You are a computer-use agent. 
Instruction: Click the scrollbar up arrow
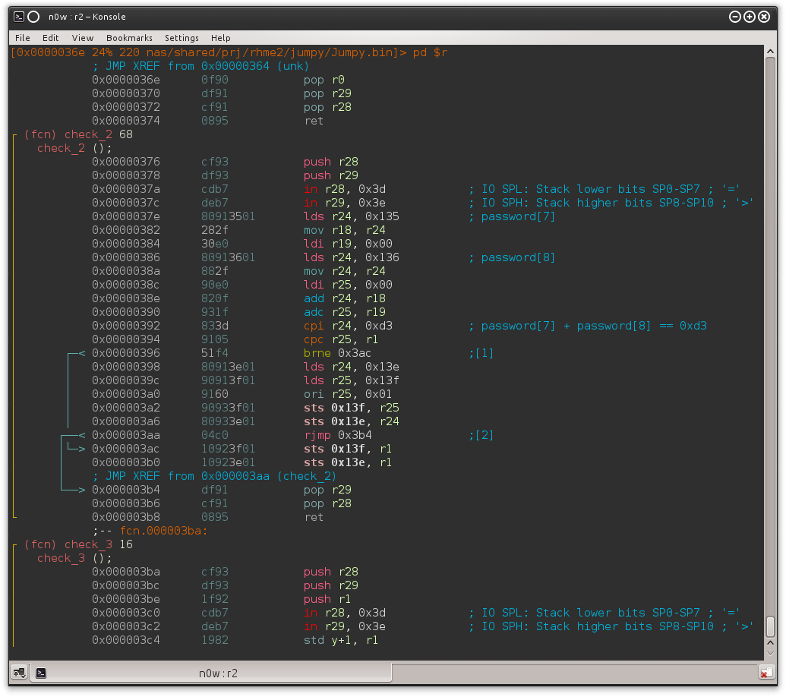pos(770,52)
